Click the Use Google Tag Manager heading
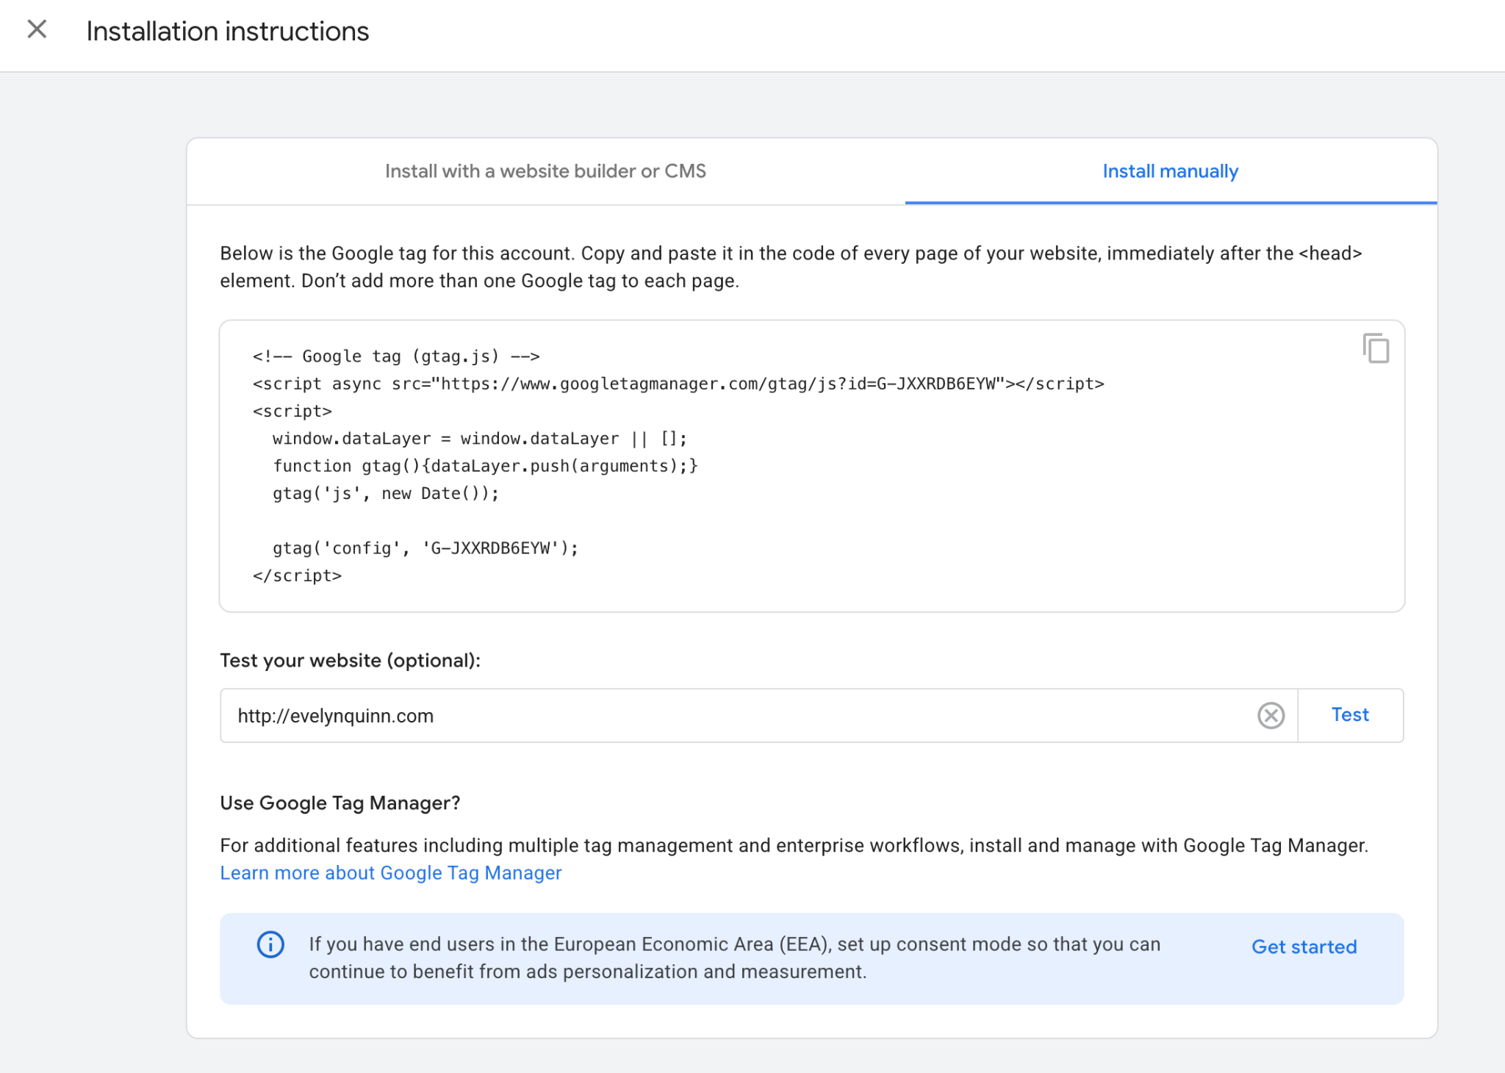Screen dimensions: 1505x1073 pos(340,803)
